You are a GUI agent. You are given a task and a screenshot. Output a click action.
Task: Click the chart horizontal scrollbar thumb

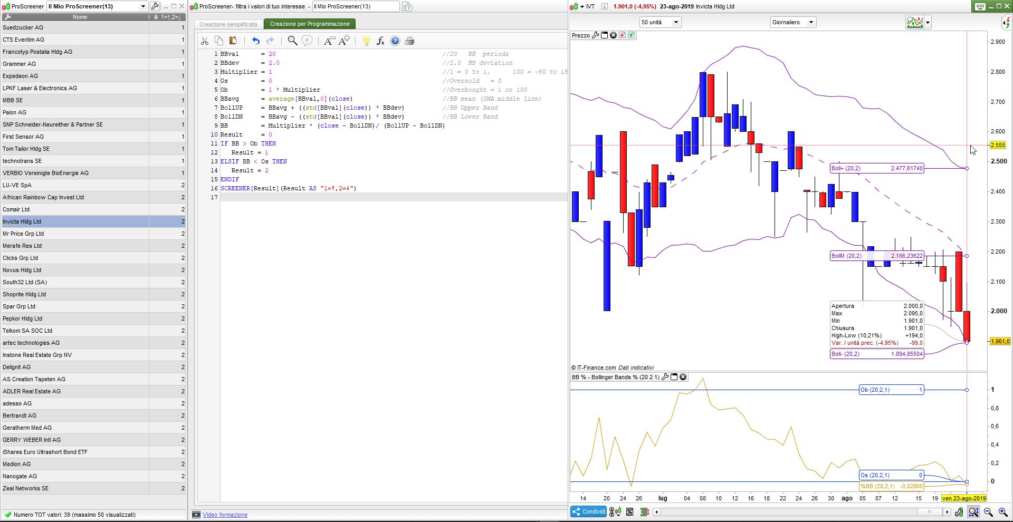[x=929, y=512]
